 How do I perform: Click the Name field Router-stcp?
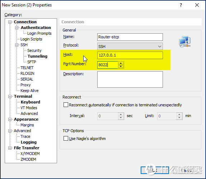pos(130,37)
